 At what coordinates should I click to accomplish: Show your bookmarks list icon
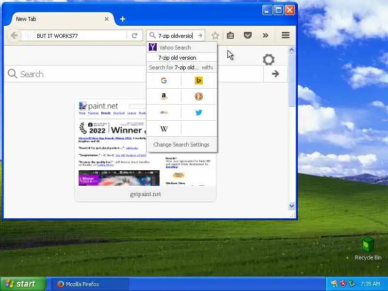click(x=230, y=35)
